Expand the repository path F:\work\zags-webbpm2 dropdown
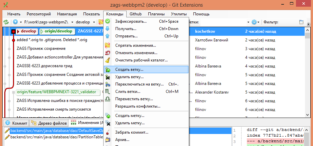Image resolution: width=313 pixels, height=146 pixels. pos(71,22)
